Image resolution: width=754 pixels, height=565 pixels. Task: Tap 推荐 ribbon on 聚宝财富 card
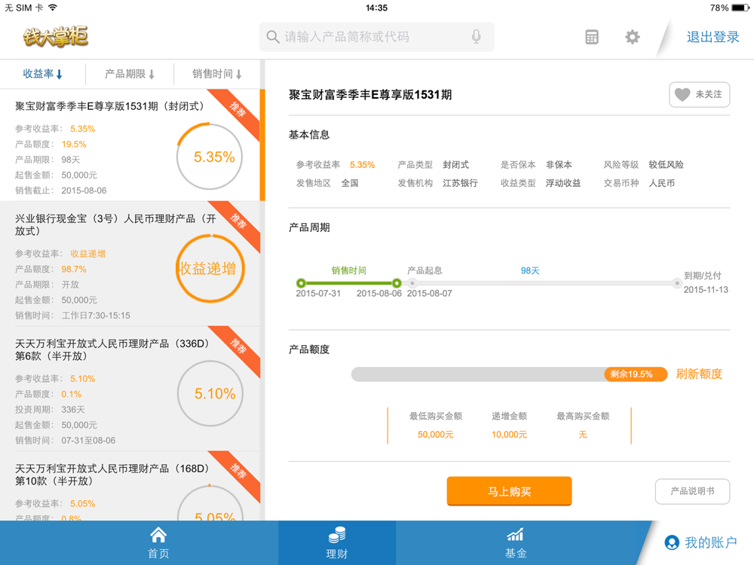(238, 111)
